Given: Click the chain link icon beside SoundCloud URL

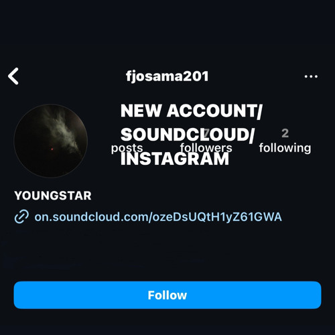Looking at the screenshot, I should [21, 216].
